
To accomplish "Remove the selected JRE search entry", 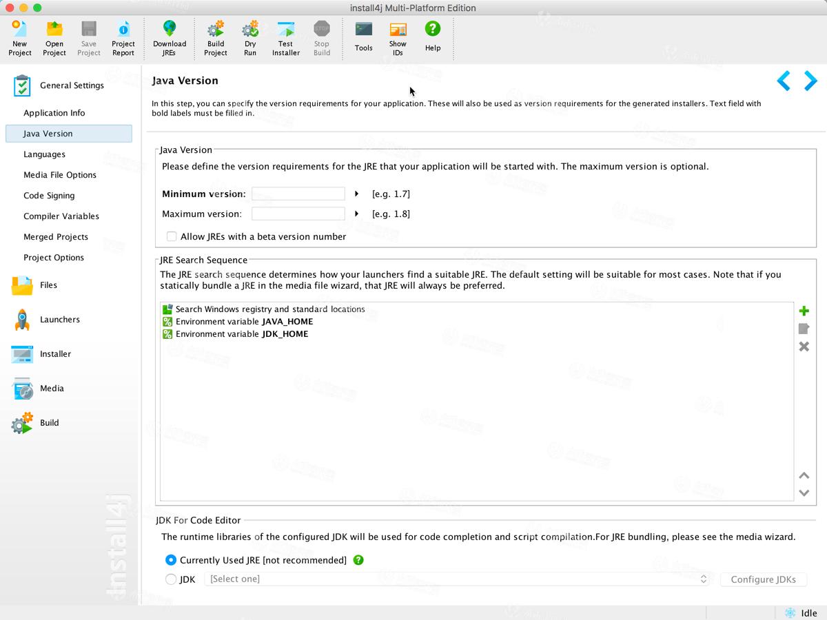I will (804, 347).
